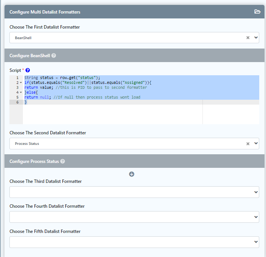Expand the Third Datalist Formatter dropdown
The image size is (266, 257).
pyautogui.click(x=134, y=192)
